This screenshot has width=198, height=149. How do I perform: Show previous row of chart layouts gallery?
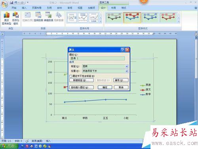[x=101, y=14]
